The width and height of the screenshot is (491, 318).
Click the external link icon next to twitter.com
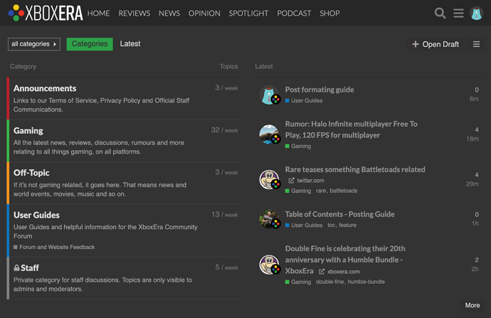pos(291,180)
